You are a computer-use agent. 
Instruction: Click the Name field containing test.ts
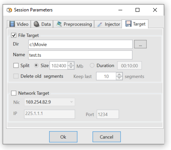[80, 55]
